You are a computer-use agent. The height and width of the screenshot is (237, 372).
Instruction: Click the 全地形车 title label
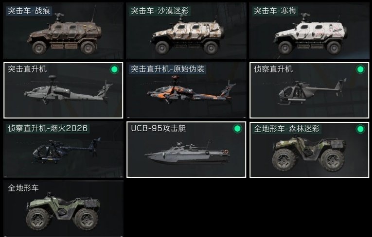[23, 188]
